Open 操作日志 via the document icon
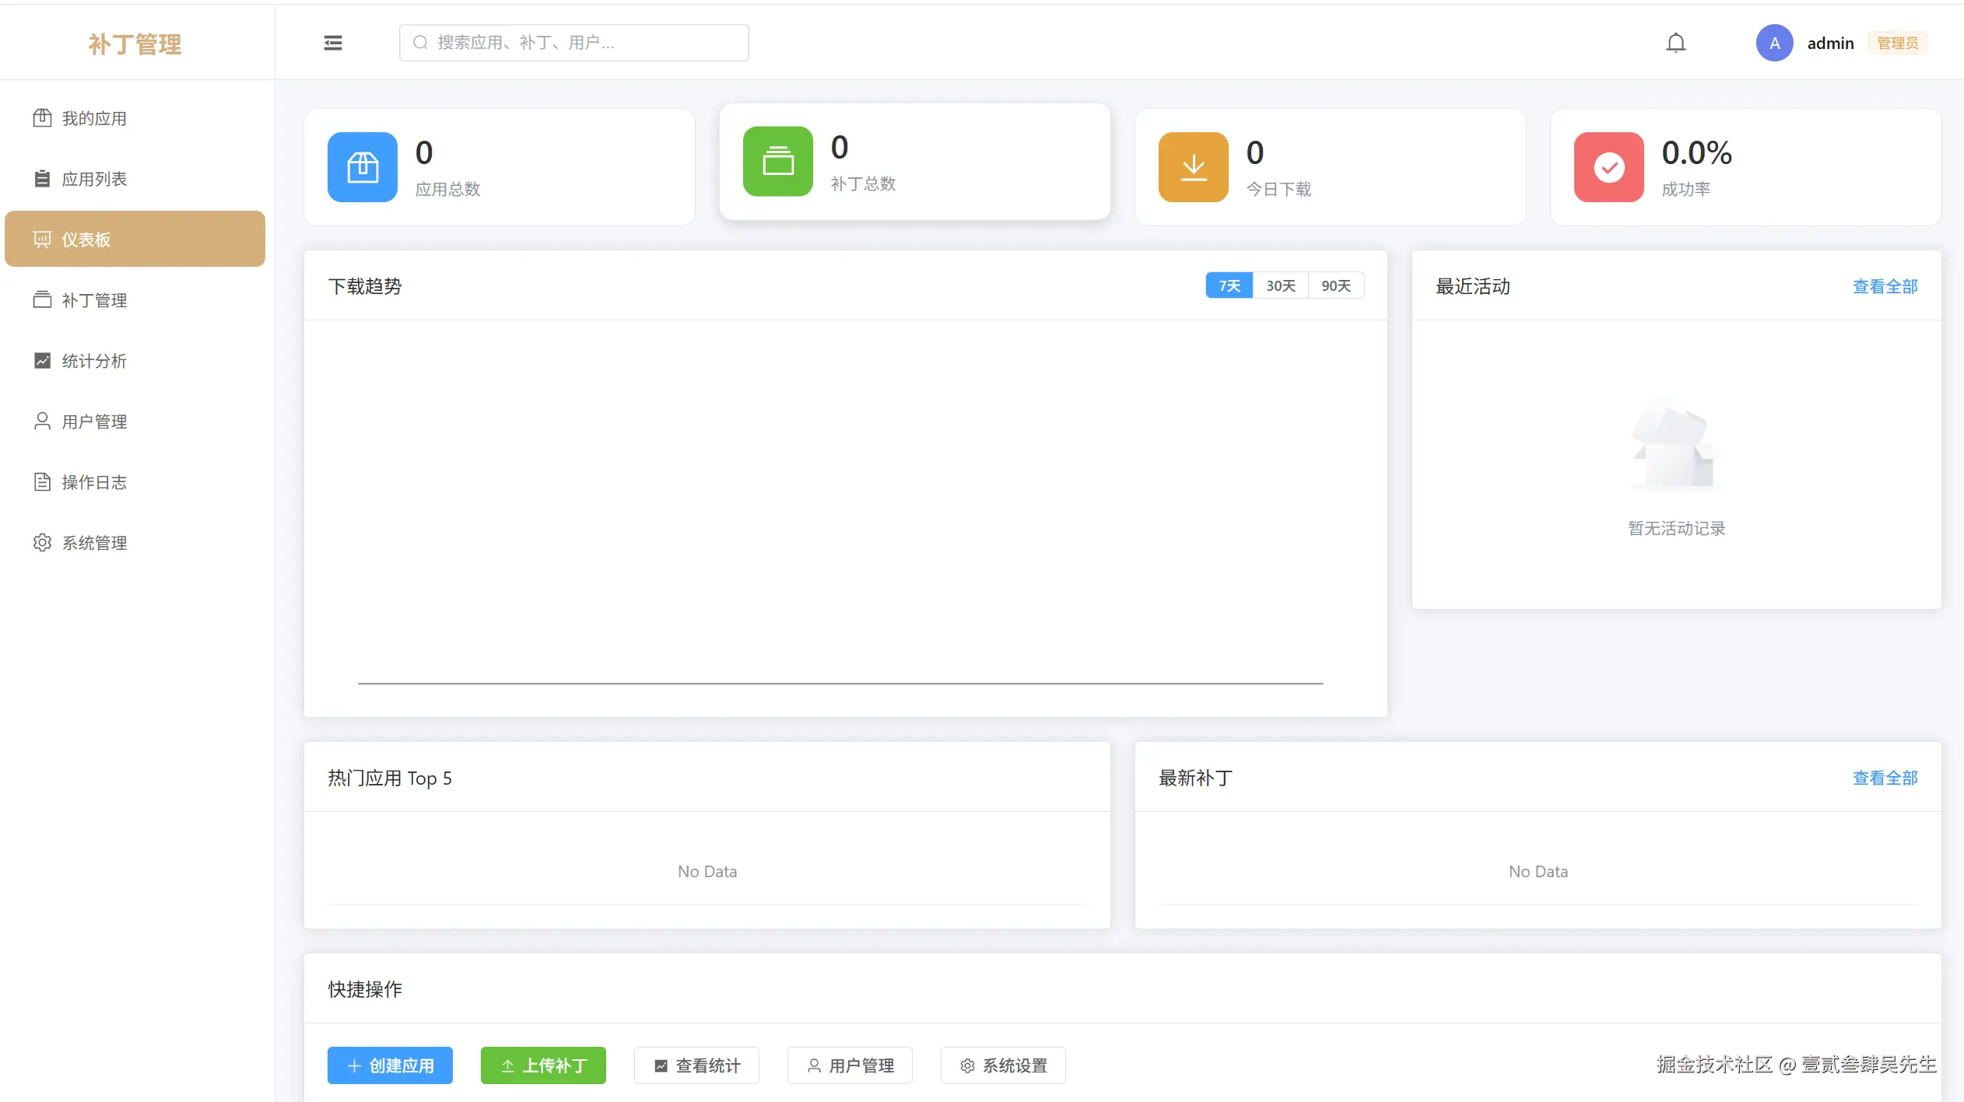The width and height of the screenshot is (1964, 1102). (43, 481)
